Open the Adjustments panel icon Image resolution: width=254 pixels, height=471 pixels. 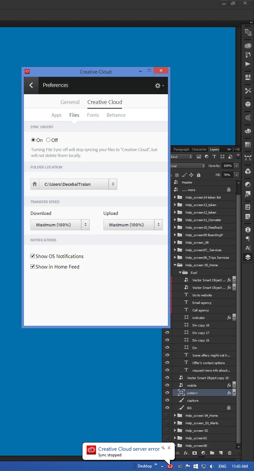tap(248, 184)
